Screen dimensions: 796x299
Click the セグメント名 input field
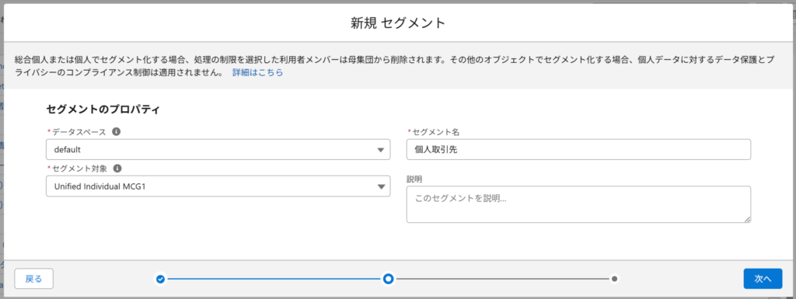(578, 149)
